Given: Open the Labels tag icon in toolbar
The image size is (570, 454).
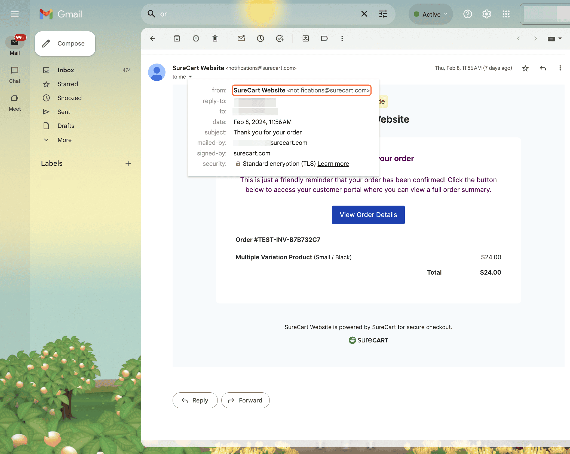Looking at the screenshot, I should click(324, 38).
